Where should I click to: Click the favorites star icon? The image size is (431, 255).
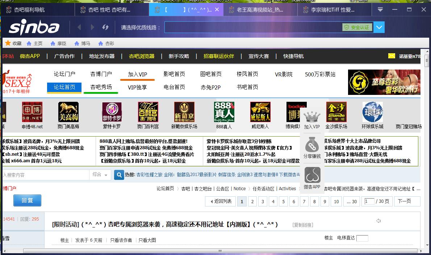pos(8,43)
